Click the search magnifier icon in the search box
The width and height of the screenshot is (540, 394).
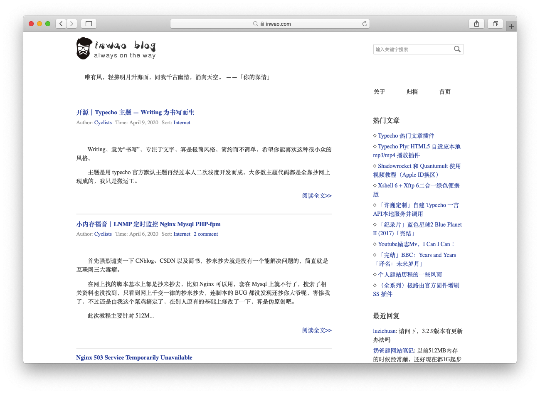click(457, 49)
